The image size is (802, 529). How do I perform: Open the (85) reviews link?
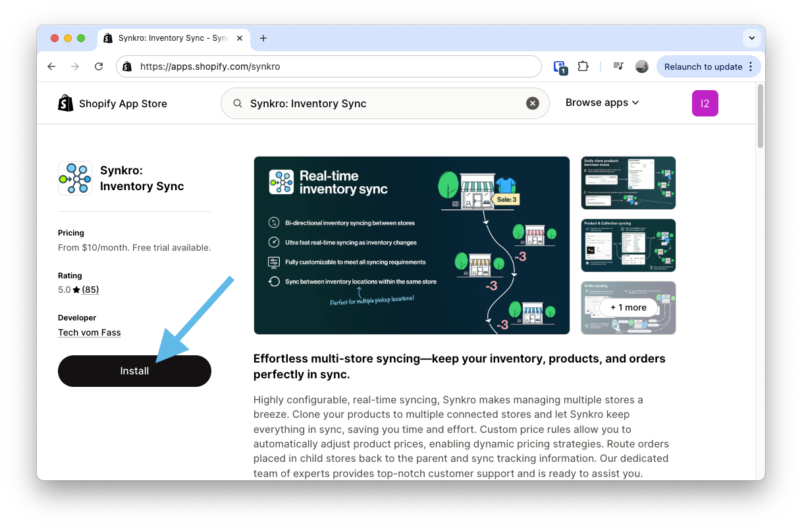90,290
